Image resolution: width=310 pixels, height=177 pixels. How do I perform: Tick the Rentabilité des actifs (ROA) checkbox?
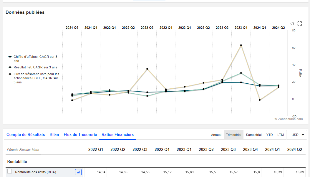point(10,172)
